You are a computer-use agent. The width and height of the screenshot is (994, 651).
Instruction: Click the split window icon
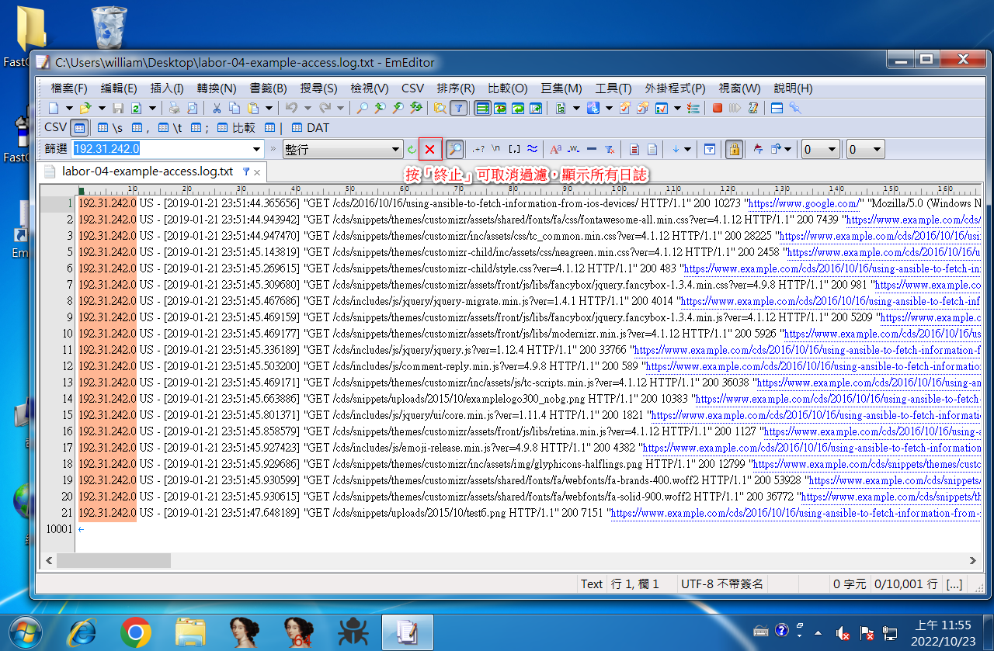click(x=777, y=109)
